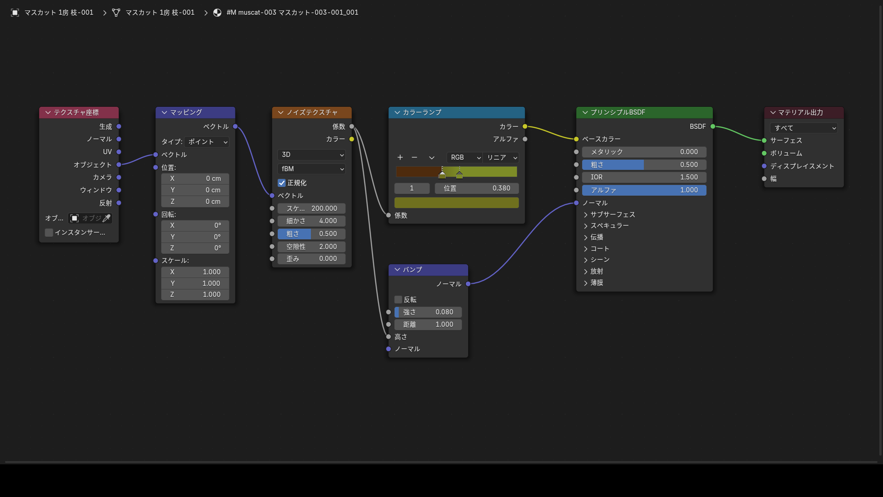This screenshot has width=883, height=497.
Task: Collapse the マテリアル出力 node
Action: coord(773,112)
